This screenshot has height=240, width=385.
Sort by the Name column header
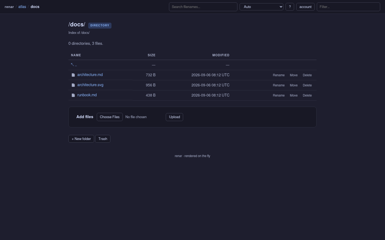[x=76, y=55]
